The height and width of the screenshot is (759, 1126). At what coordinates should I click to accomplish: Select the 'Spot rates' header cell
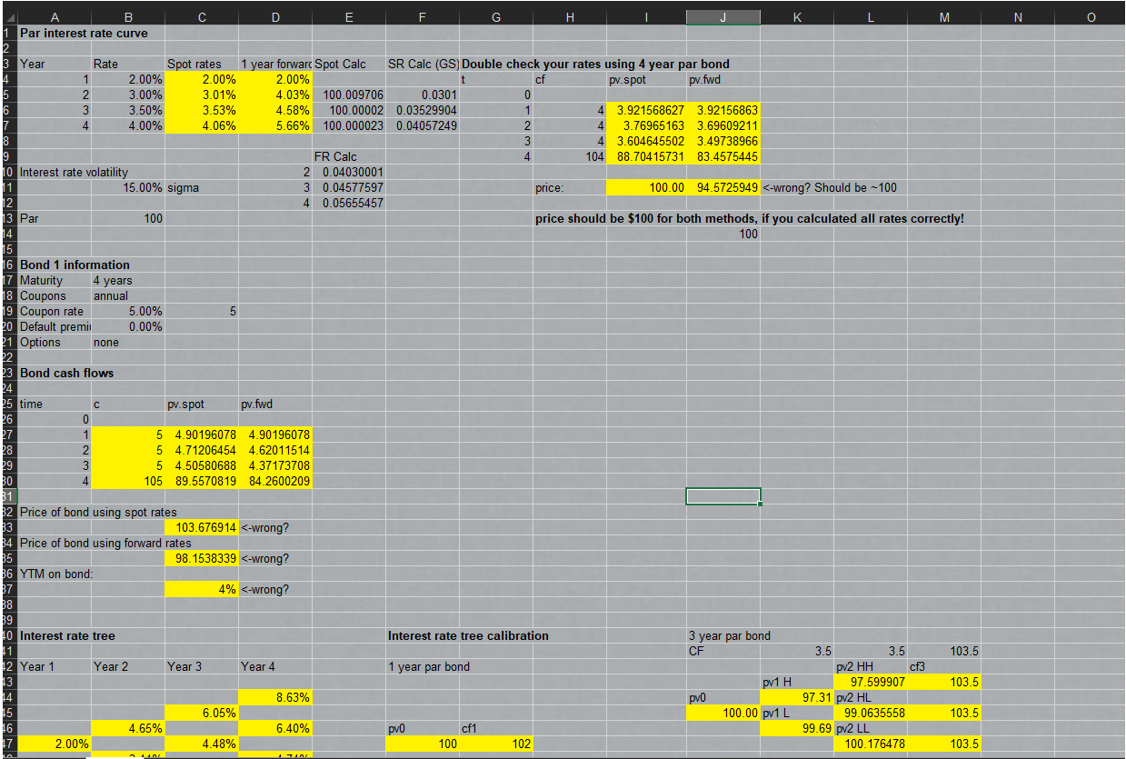point(201,64)
